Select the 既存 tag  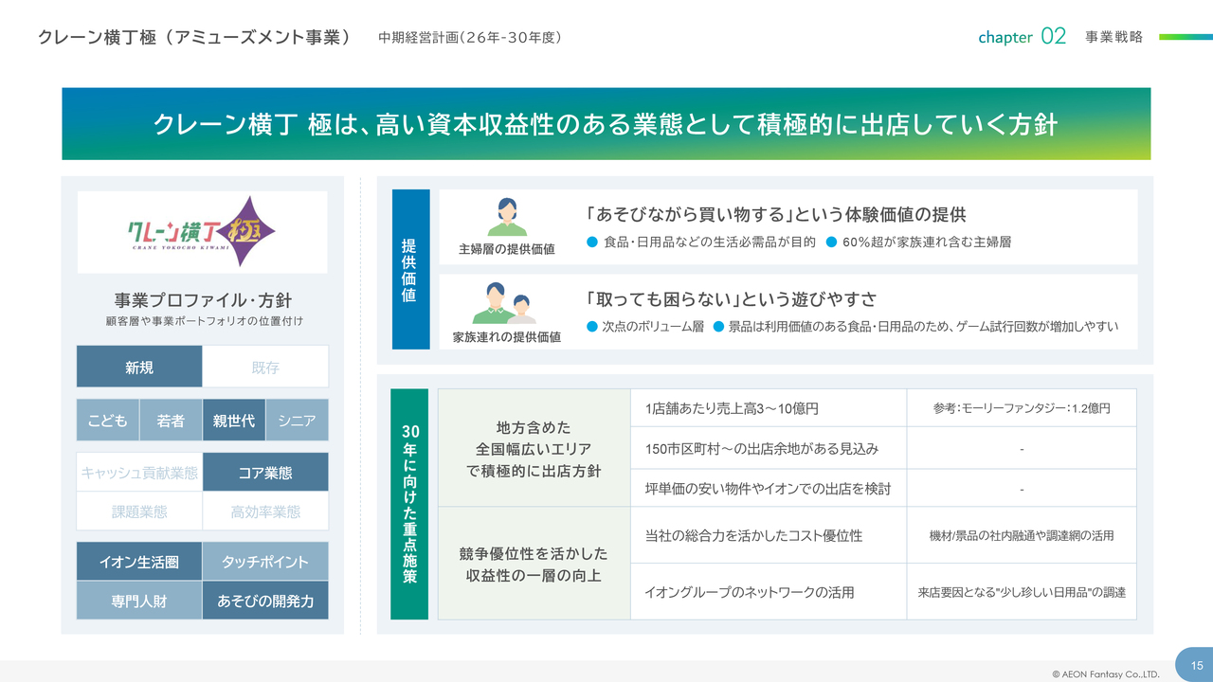pos(265,367)
